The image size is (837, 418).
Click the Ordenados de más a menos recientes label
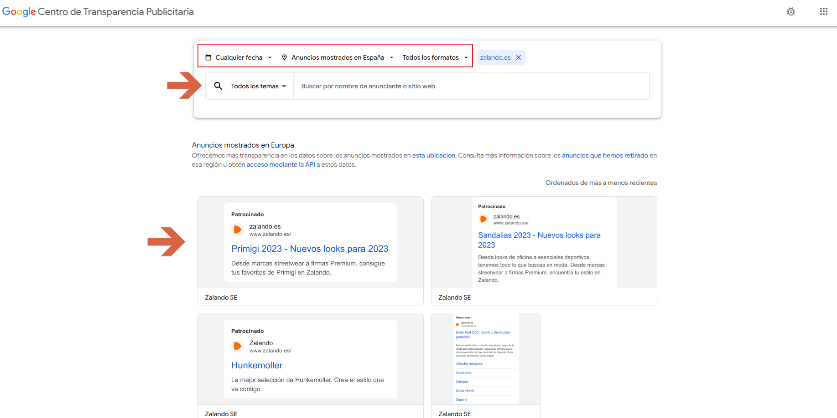click(x=601, y=183)
